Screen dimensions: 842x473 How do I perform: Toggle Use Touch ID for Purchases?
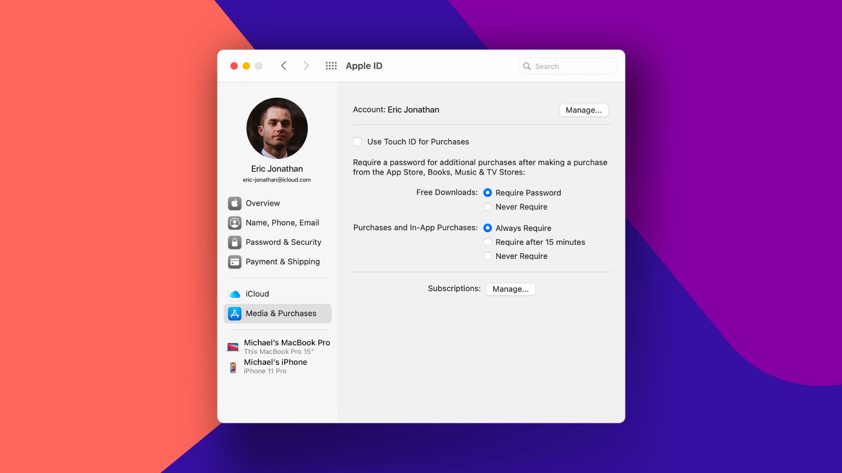point(357,141)
